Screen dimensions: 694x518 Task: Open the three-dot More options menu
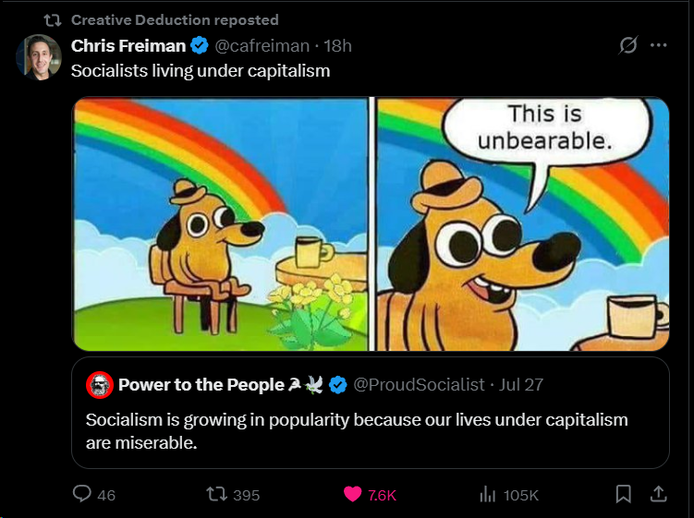tap(658, 46)
